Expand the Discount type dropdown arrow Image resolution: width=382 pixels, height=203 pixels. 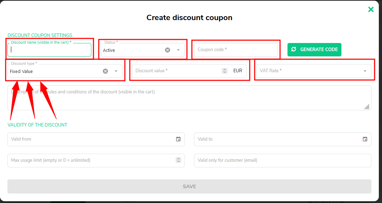(x=116, y=71)
